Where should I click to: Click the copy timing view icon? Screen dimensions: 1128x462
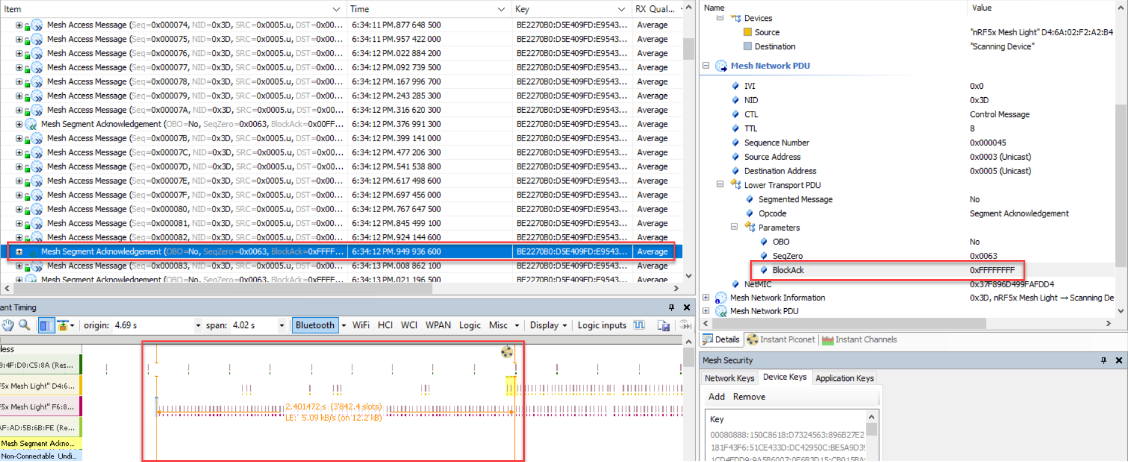tap(663, 325)
